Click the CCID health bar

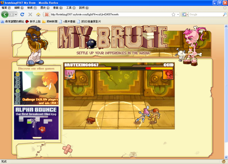tap(147, 68)
